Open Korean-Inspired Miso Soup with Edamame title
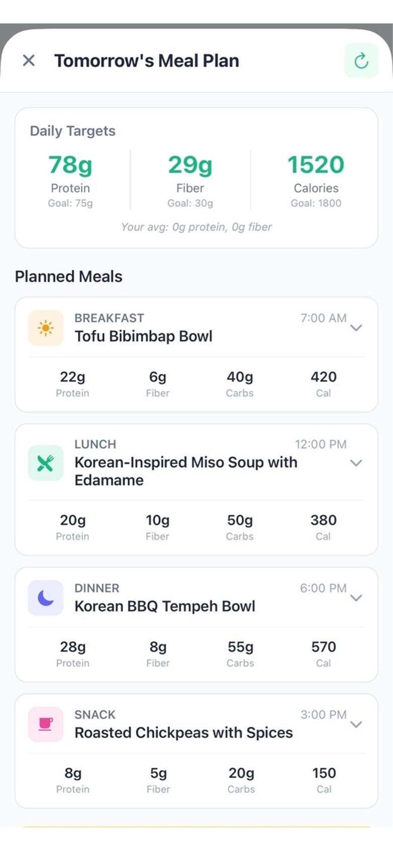Image resolution: width=393 pixels, height=851 pixels. 186,471
